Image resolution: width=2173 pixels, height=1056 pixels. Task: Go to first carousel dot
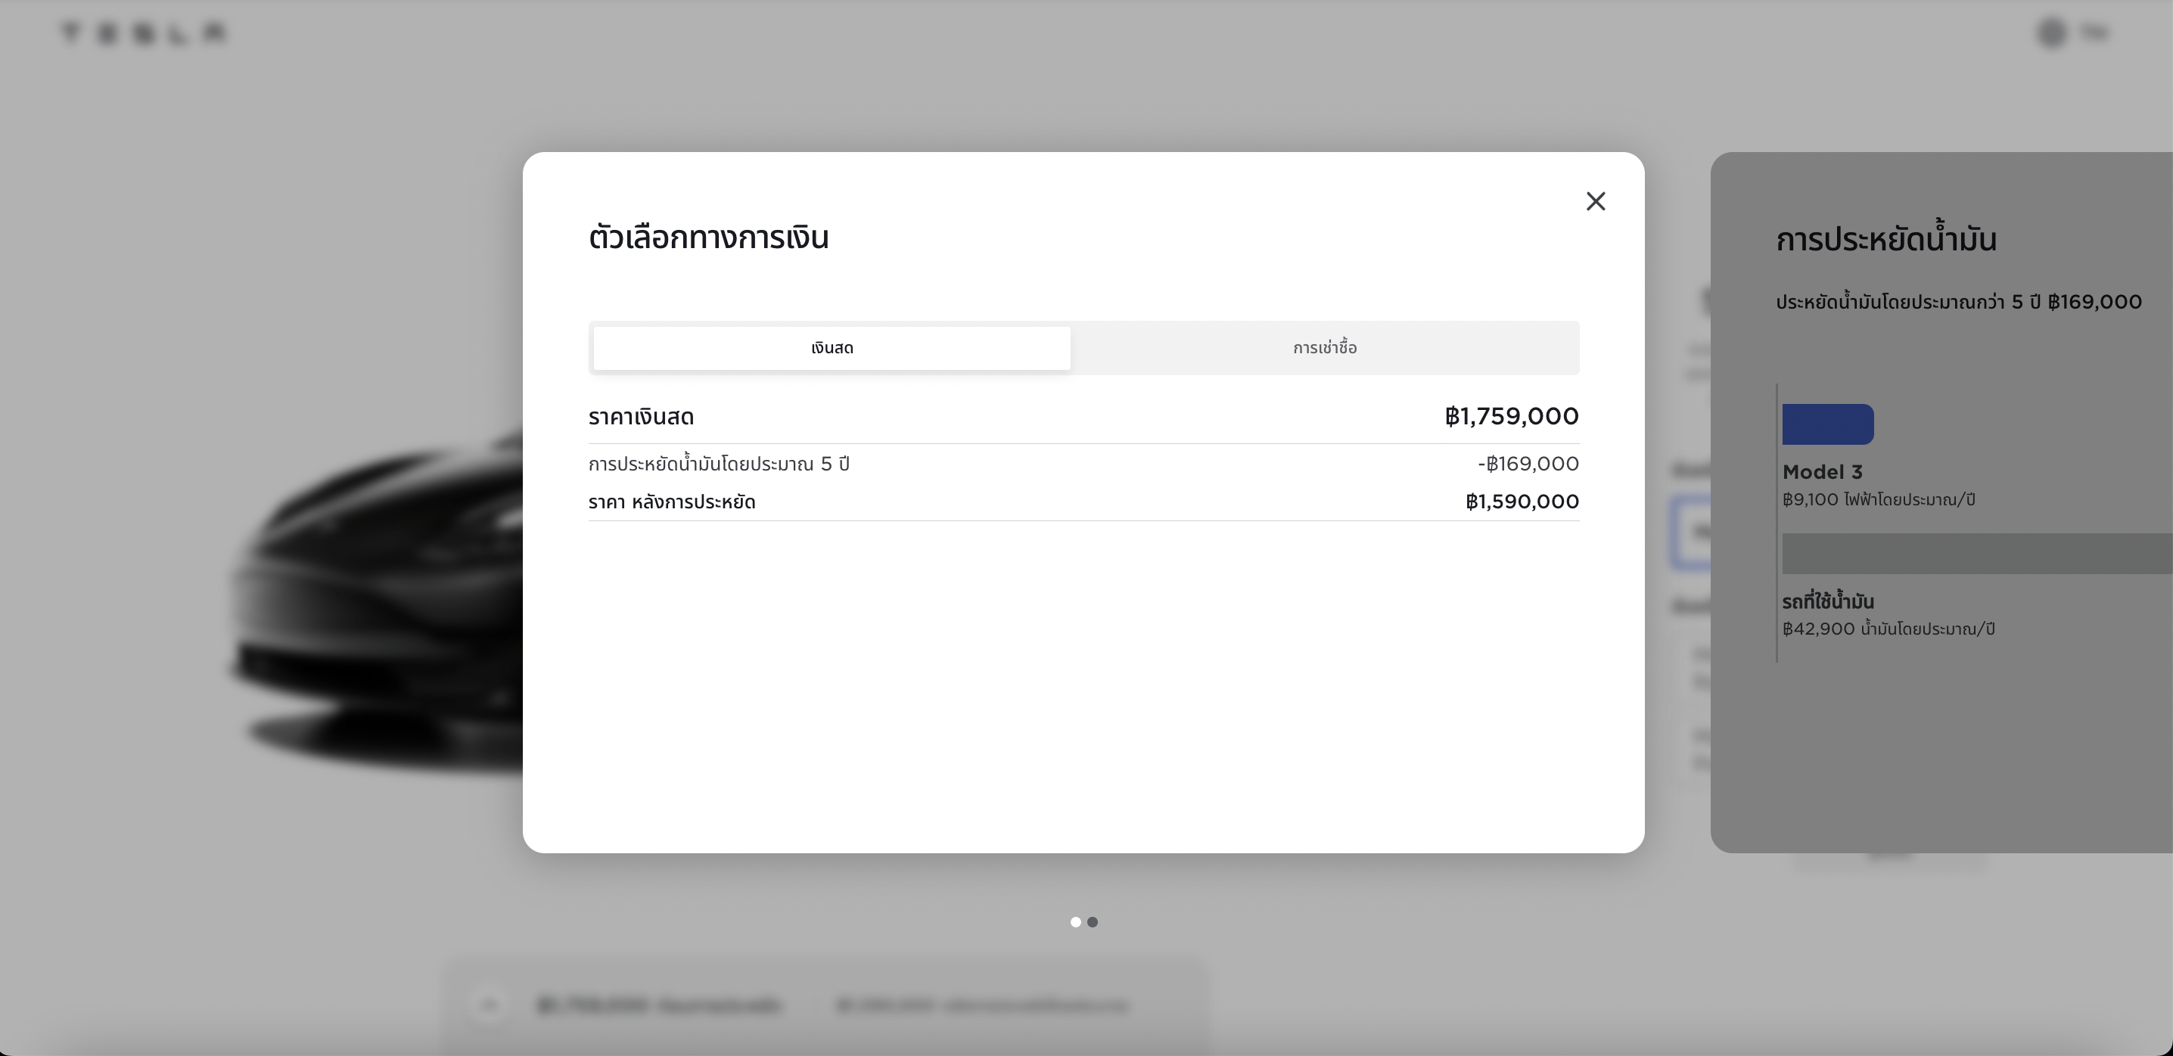1076,922
